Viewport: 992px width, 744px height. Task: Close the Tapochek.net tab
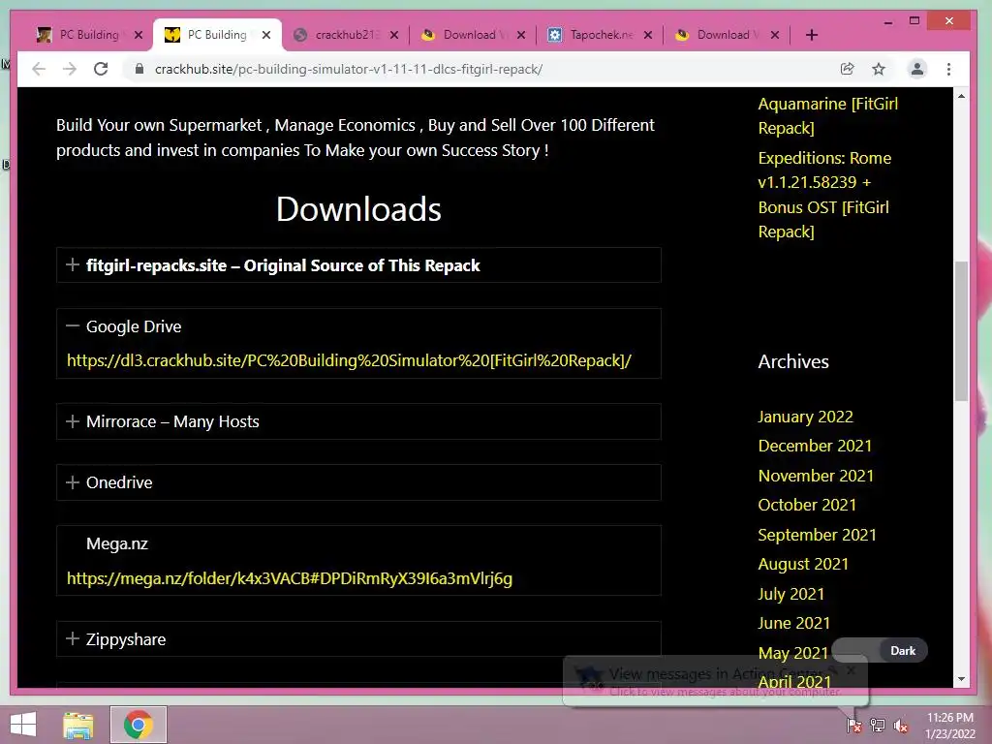[648, 35]
